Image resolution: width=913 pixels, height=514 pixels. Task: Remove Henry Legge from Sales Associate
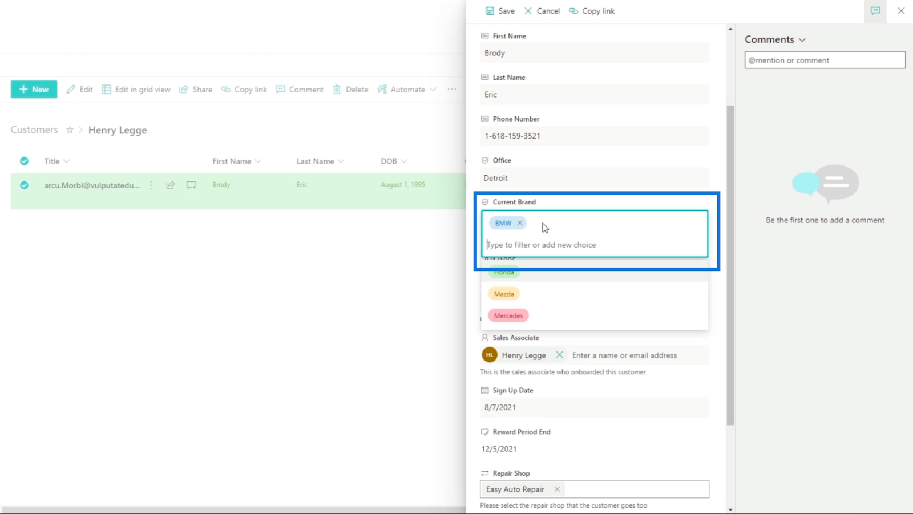[559, 355]
